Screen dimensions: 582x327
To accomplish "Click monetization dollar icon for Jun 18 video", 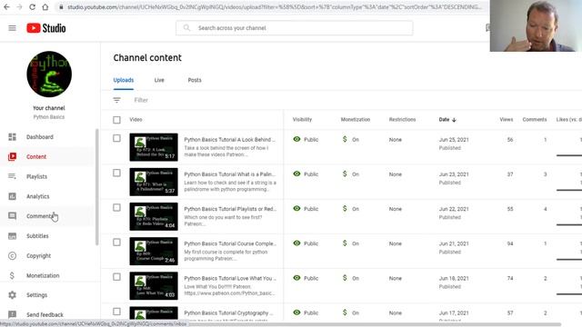I will click(x=345, y=278).
